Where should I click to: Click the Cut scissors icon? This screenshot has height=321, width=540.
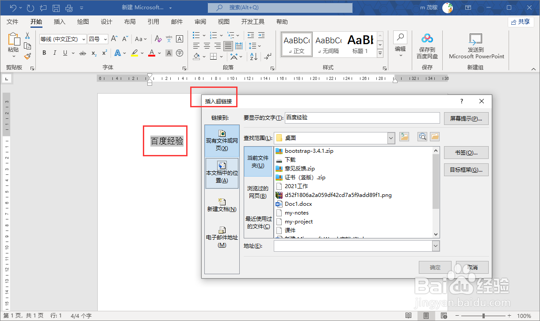tap(27, 36)
